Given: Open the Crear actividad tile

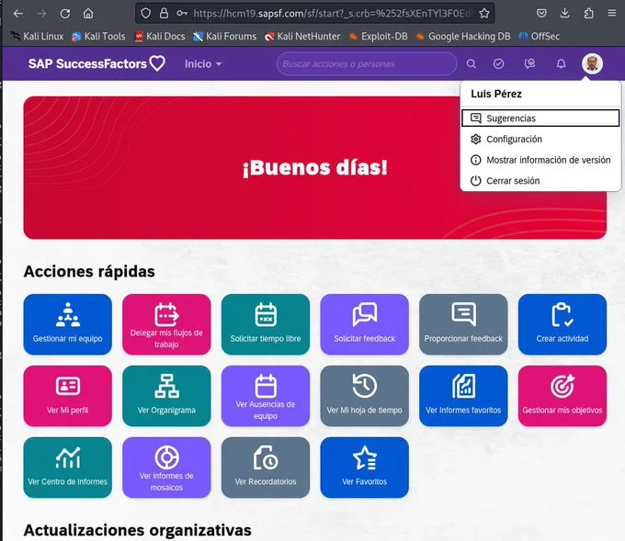Looking at the screenshot, I should pyautogui.click(x=562, y=324).
